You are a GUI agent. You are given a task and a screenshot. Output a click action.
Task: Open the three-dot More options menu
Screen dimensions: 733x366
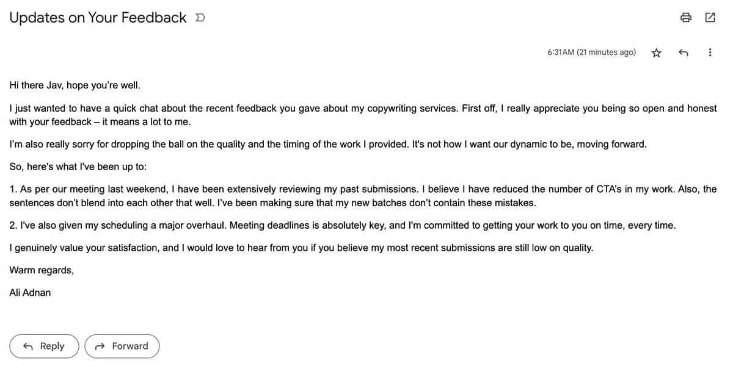coord(710,53)
